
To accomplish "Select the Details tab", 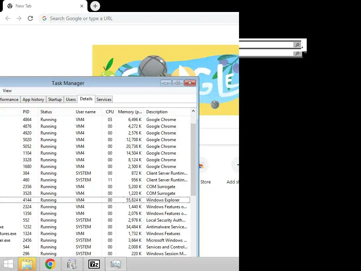I will tap(86, 99).
